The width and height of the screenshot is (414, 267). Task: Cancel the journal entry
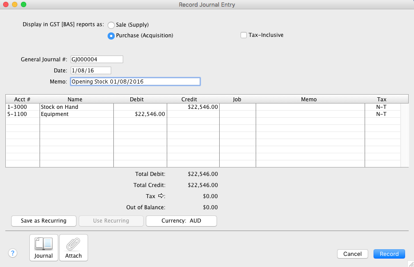click(353, 254)
